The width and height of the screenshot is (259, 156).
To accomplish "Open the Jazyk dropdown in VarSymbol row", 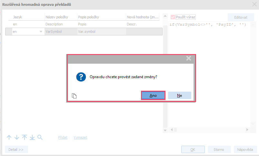I will 41,32.
